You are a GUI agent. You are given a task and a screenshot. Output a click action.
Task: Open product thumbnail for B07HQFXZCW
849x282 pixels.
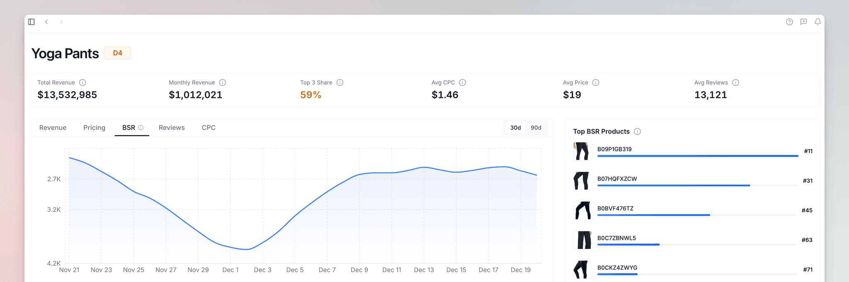pyautogui.click(x=582, y=181)
